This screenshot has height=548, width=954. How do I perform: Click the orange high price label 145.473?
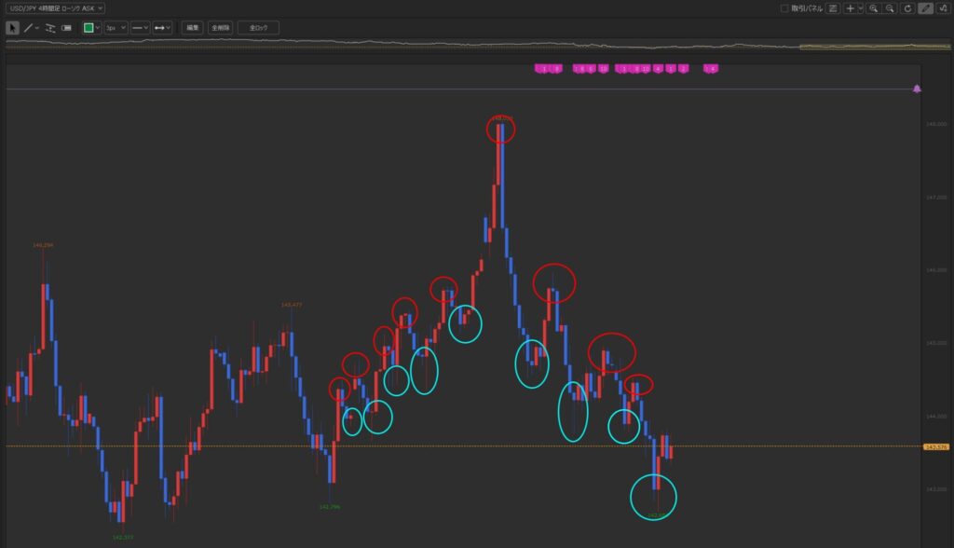pos(292,305)
